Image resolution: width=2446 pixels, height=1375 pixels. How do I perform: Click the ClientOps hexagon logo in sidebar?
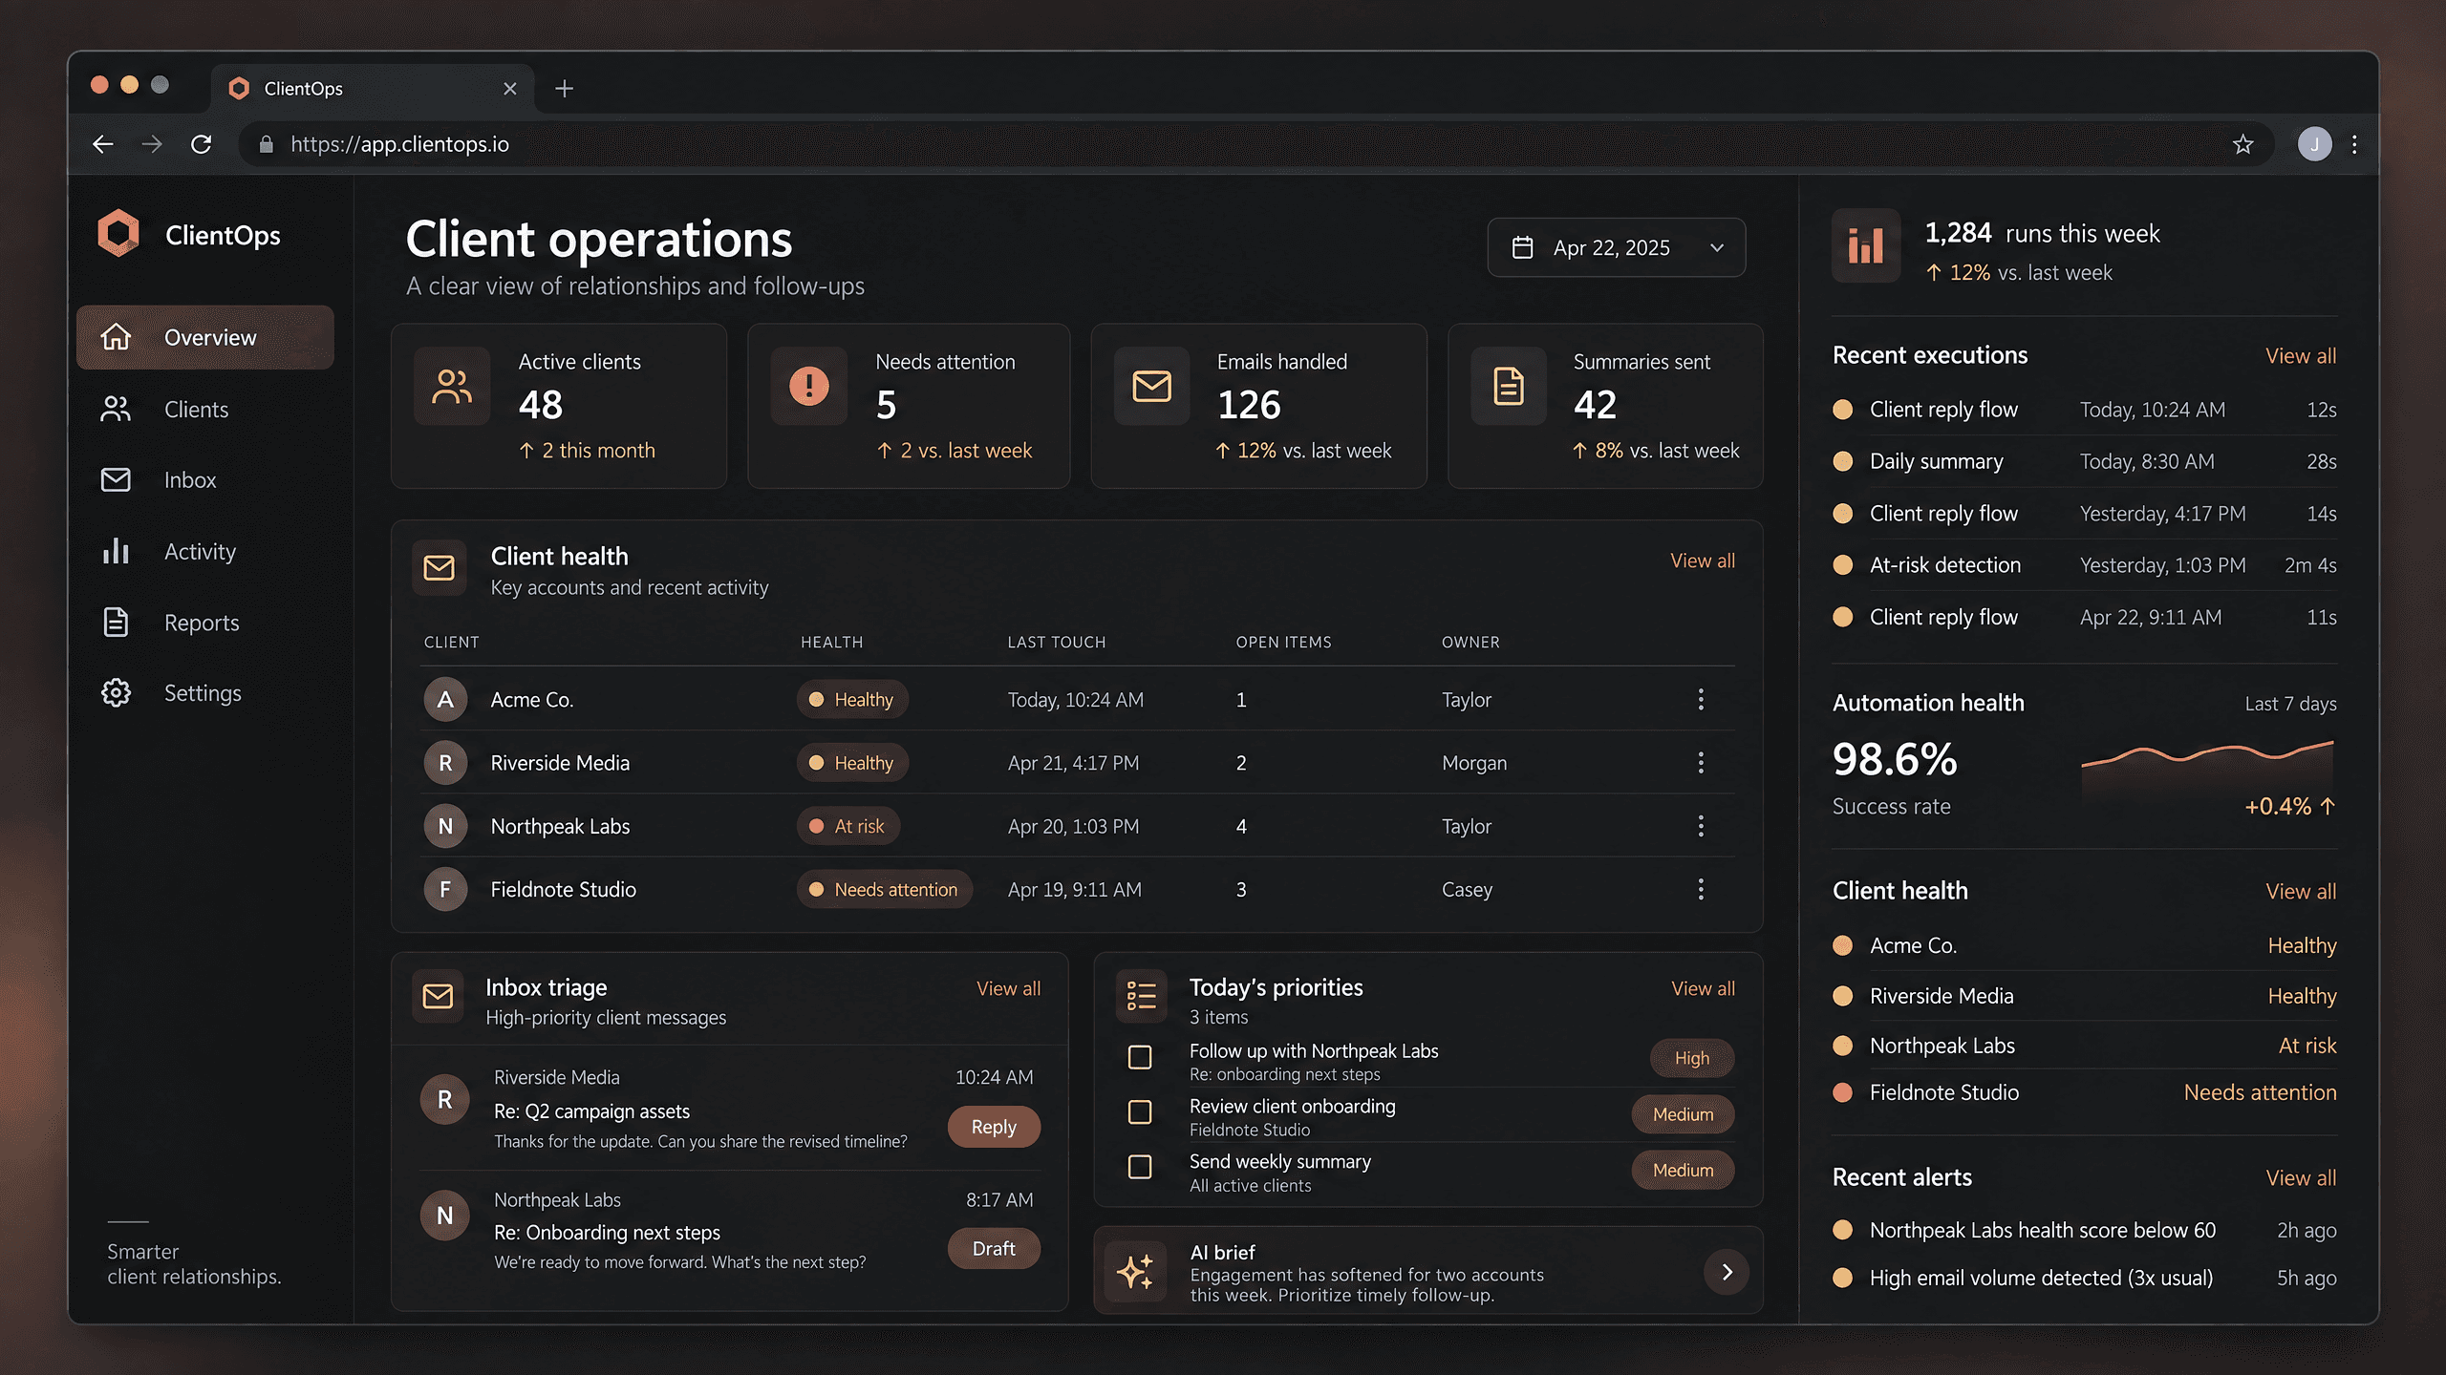[x=118, y=234]
